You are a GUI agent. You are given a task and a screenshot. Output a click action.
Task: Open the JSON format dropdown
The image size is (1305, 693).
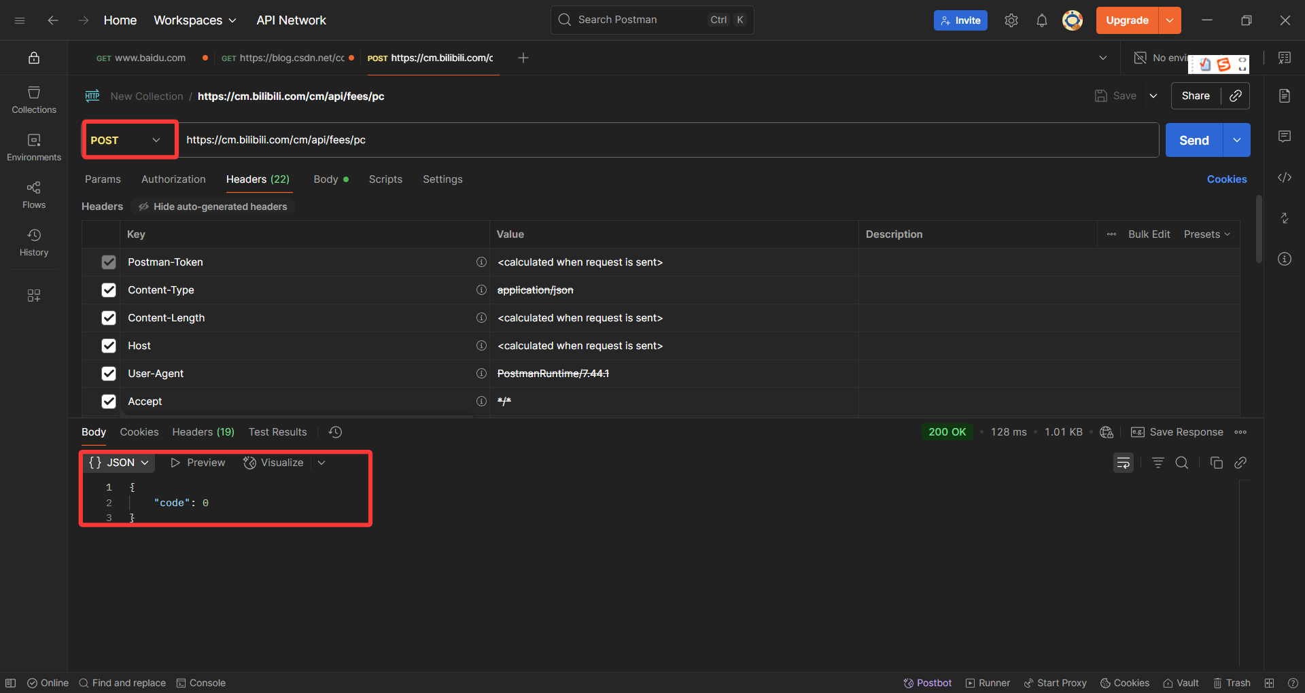[x=119, y=463]
